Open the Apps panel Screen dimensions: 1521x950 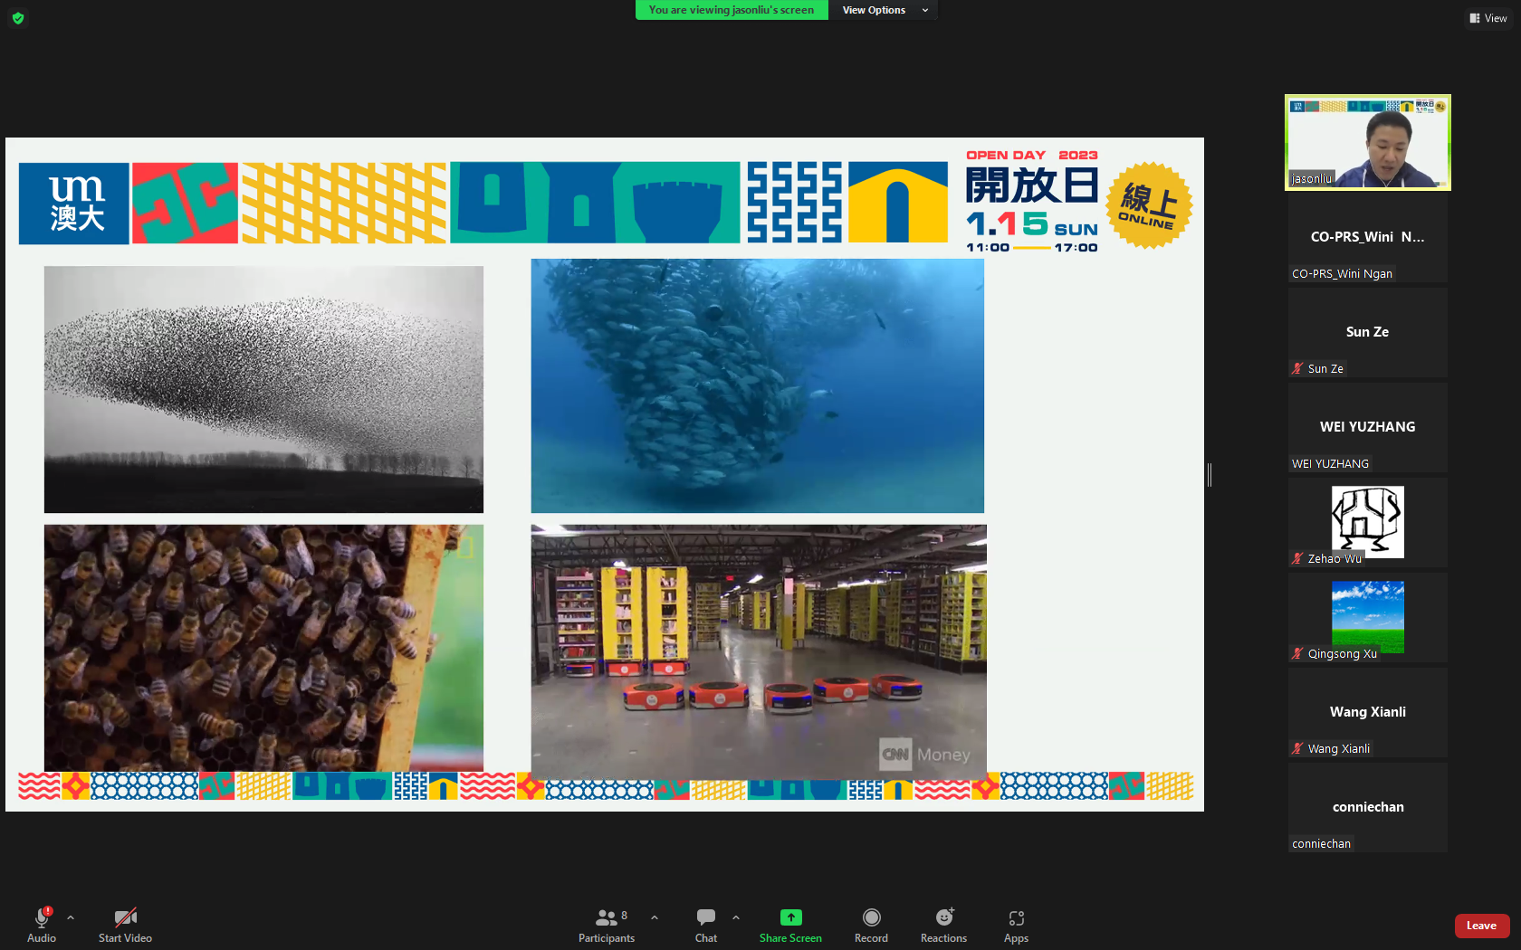click(1016, 925)
